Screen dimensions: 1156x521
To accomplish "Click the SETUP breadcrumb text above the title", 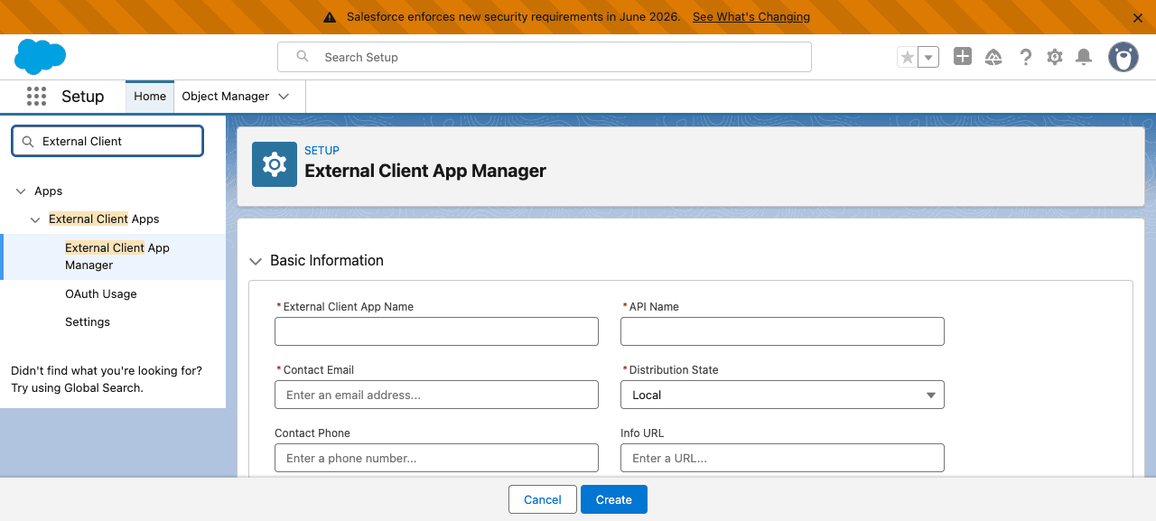I will click(x=322, y=151).
